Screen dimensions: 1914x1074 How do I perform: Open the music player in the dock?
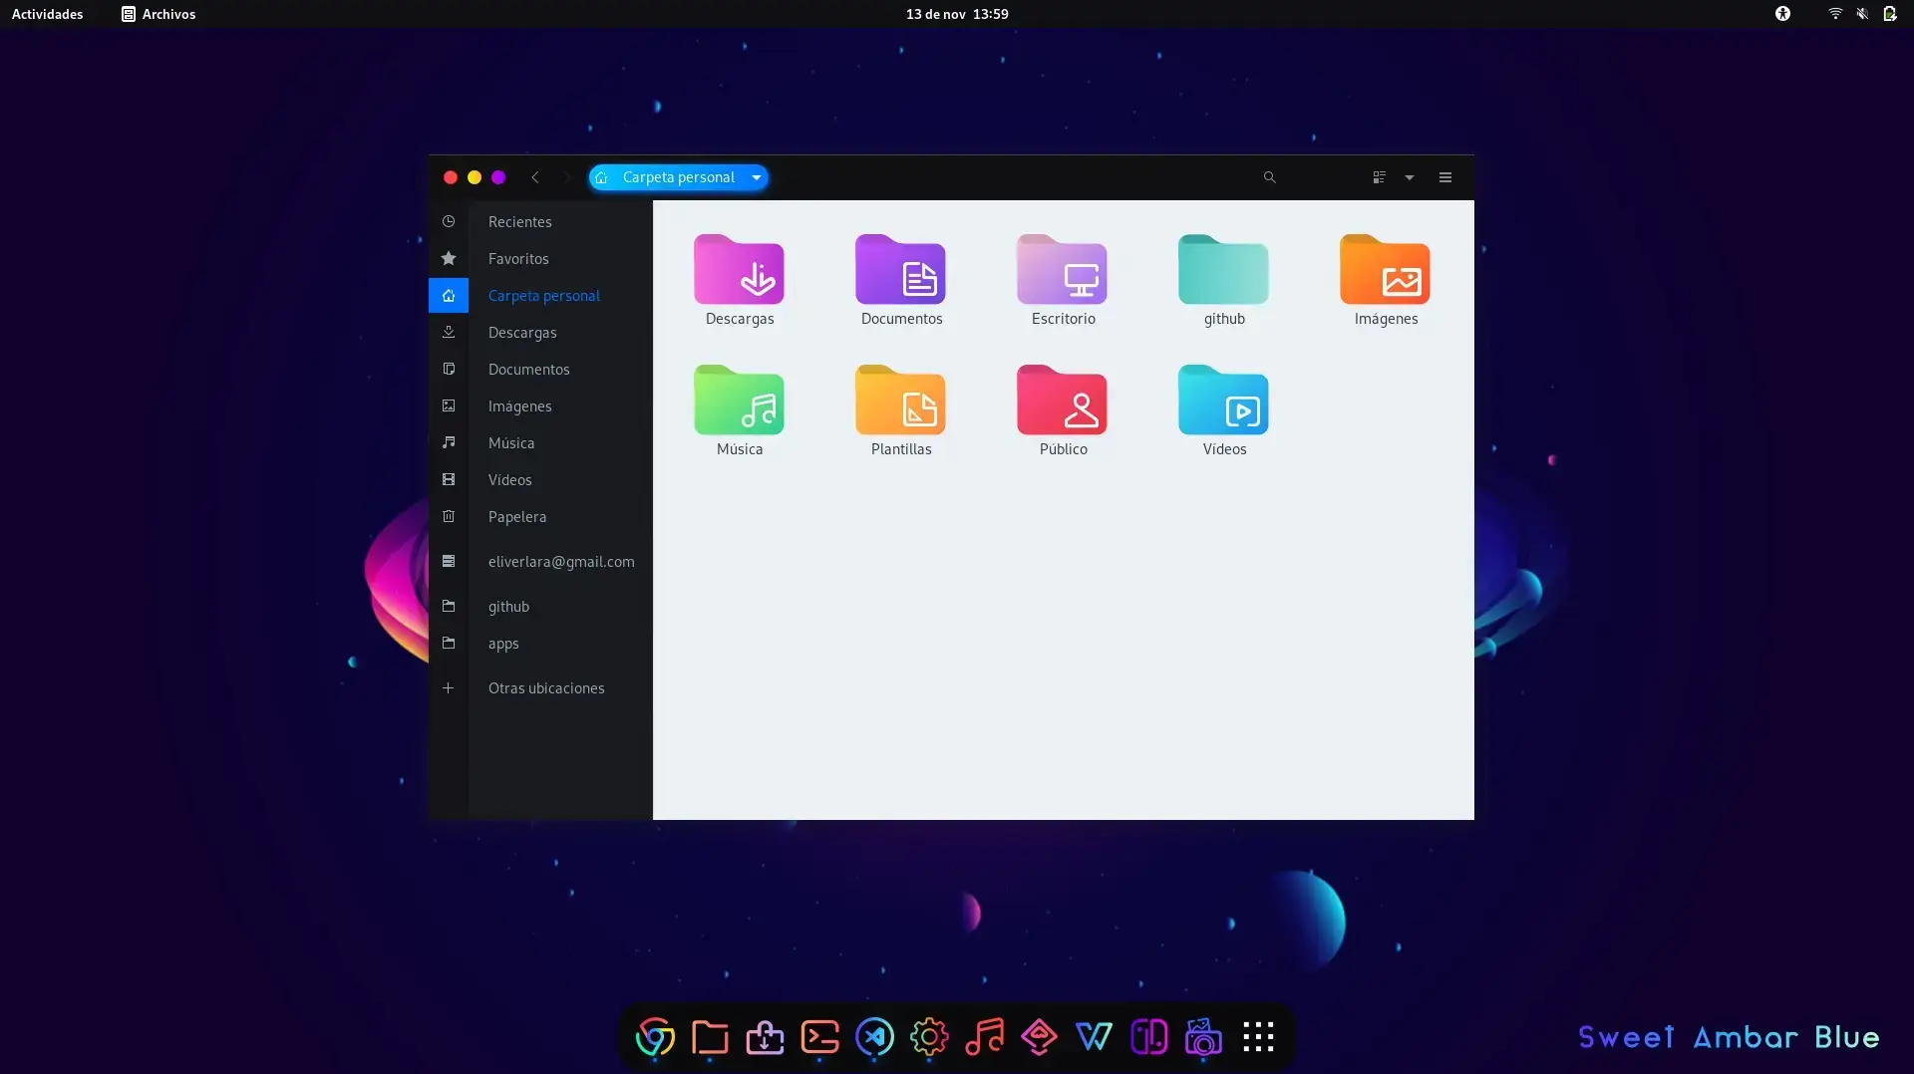coord(984,1036)
